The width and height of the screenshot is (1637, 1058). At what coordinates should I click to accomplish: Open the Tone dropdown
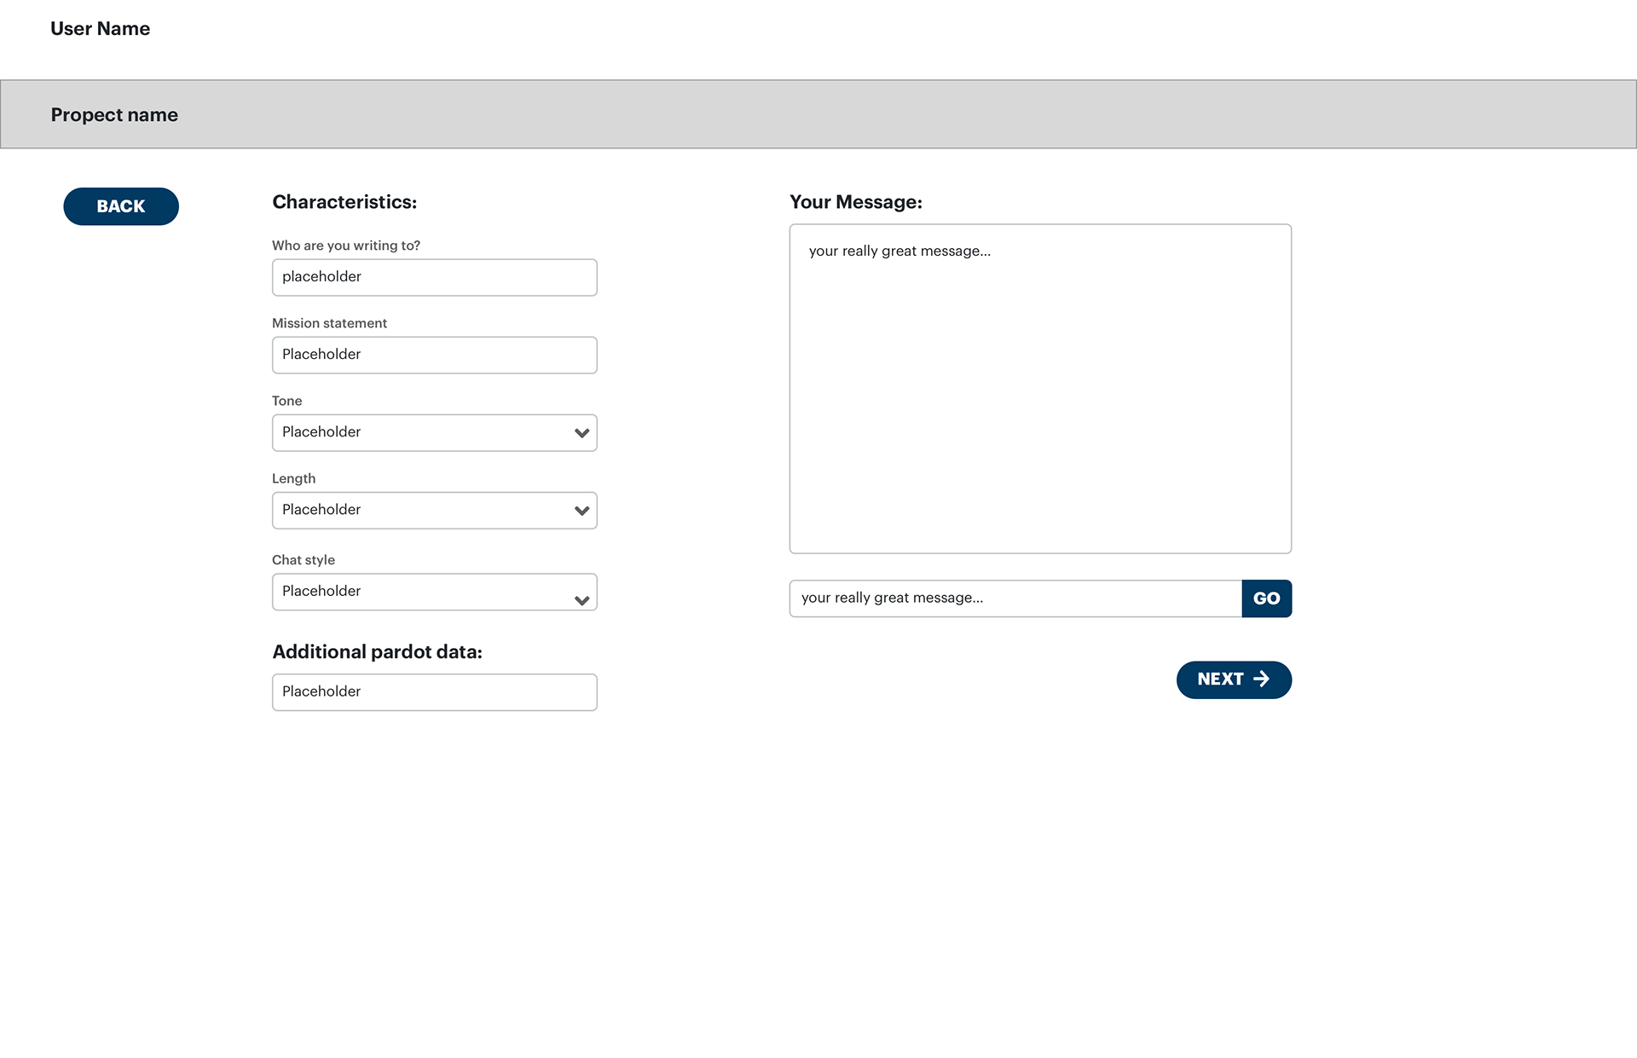[x=435, y=433]
